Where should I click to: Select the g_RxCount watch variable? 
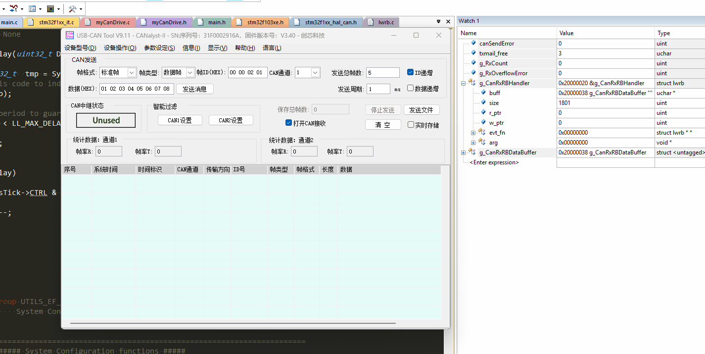point(493,63)
